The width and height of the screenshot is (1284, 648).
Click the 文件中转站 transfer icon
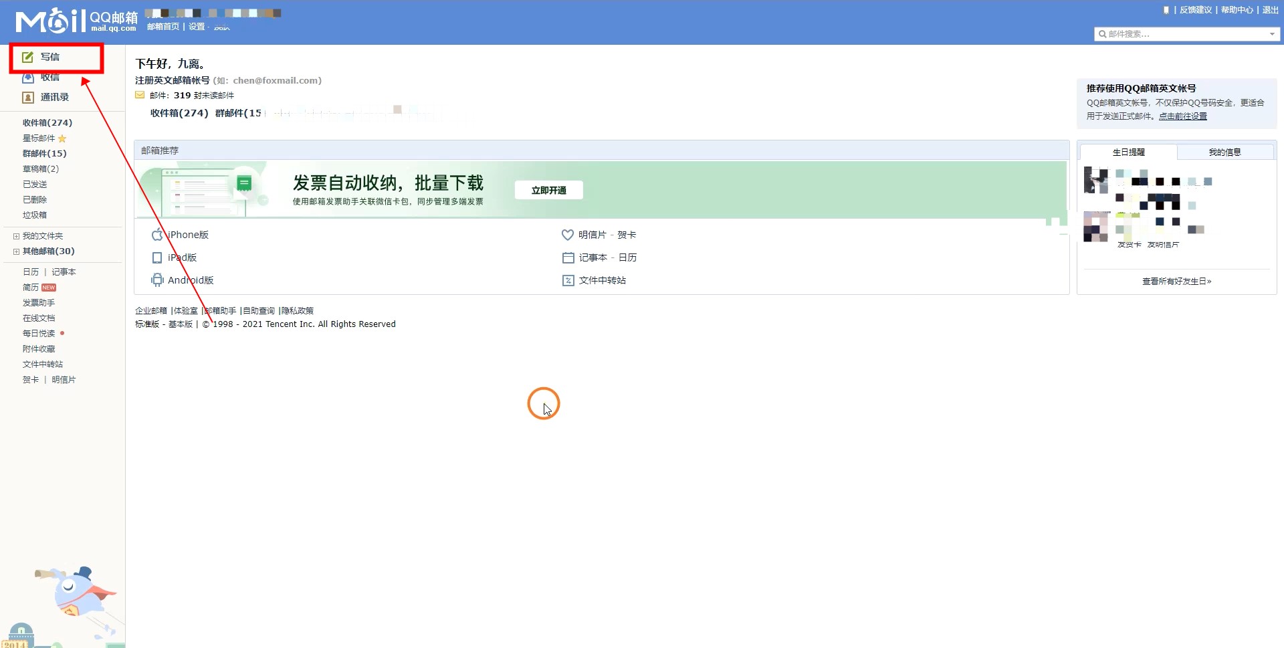point(568,280)
